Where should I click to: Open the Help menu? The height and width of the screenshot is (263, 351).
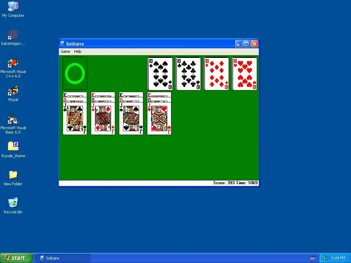point(78,51)
